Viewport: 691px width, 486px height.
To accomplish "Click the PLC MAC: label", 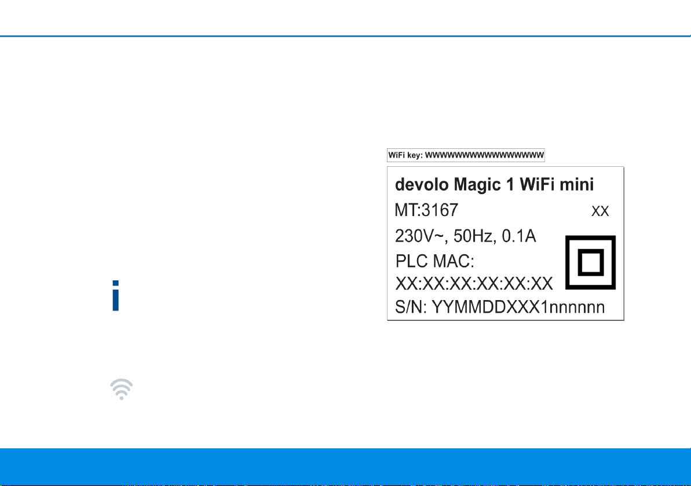I will (x=434, y=261).
